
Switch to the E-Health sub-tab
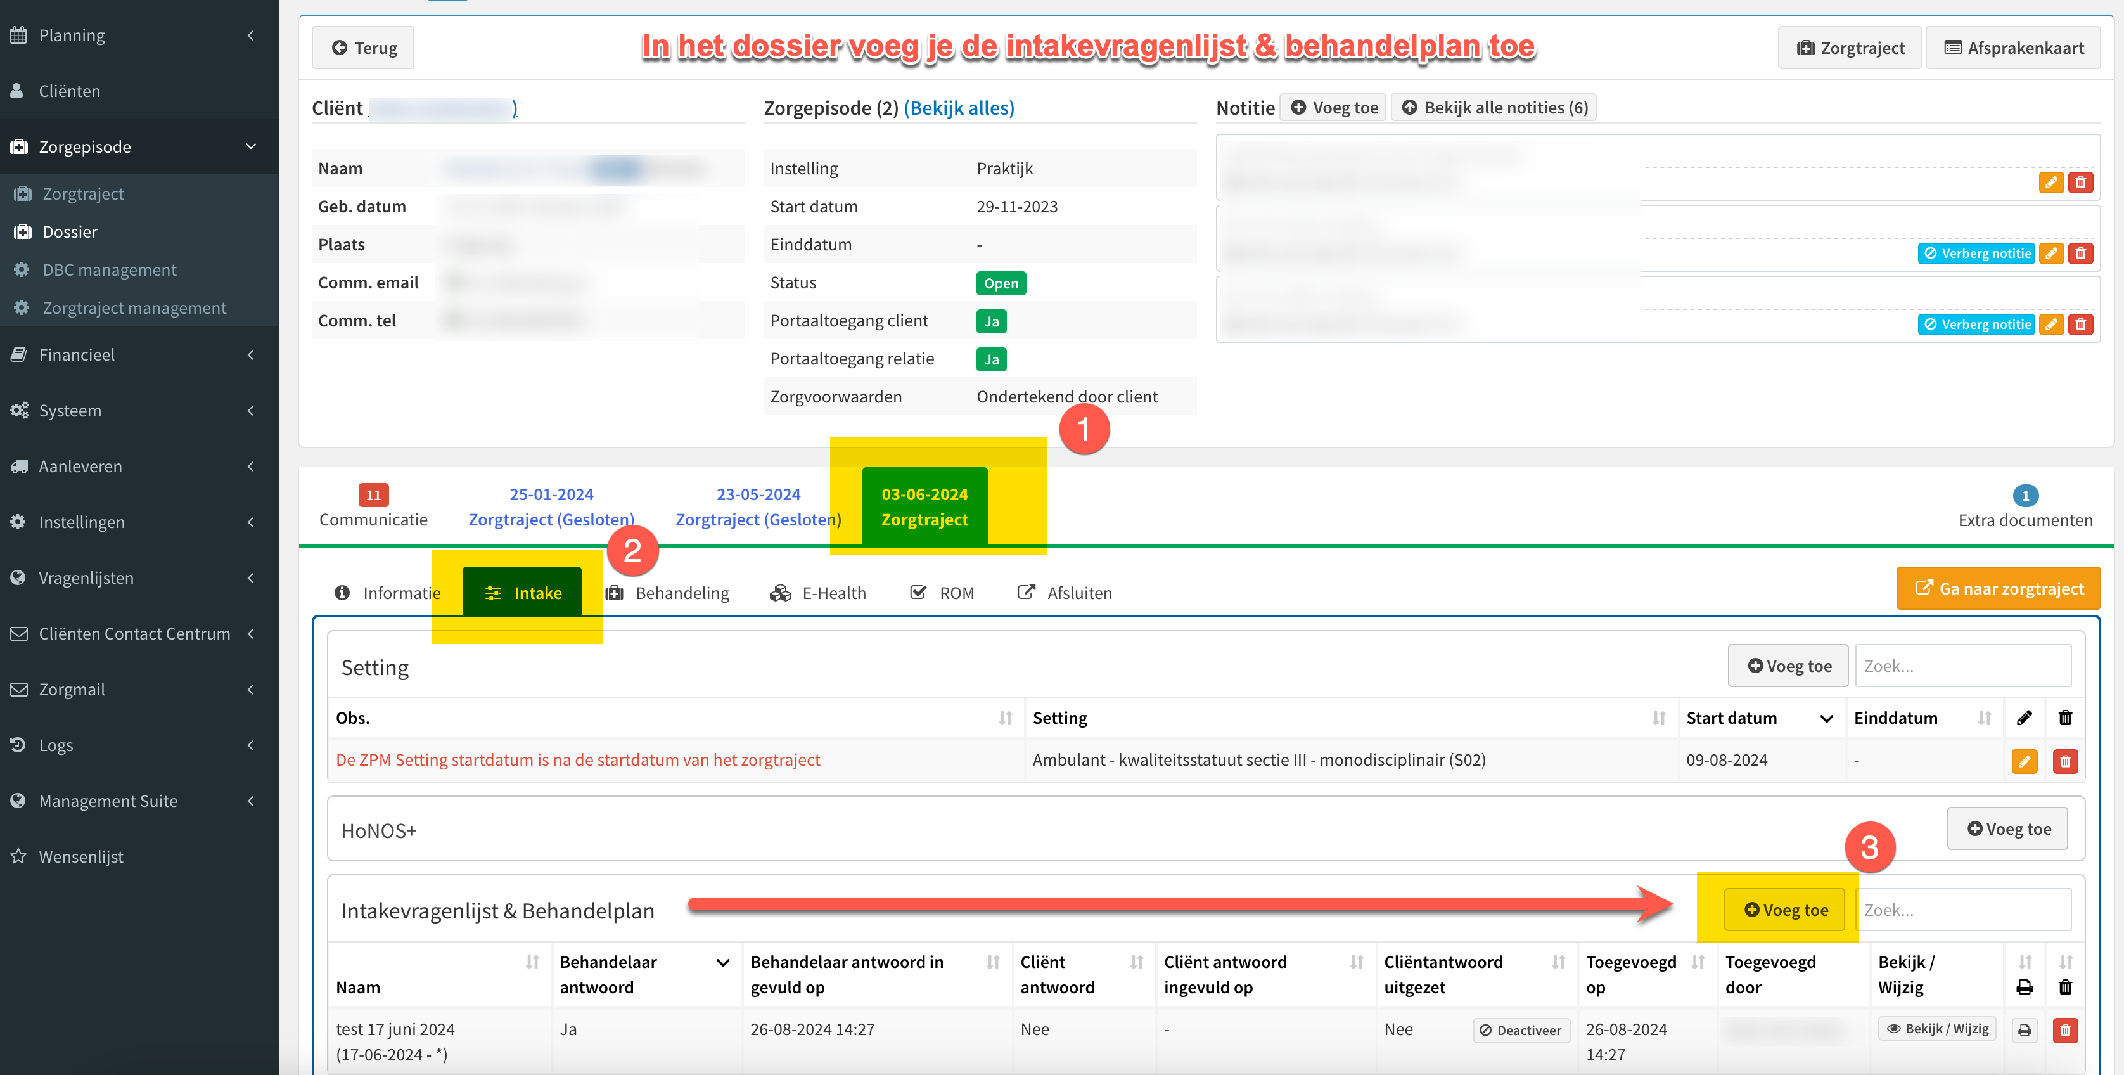coord(818,593)
